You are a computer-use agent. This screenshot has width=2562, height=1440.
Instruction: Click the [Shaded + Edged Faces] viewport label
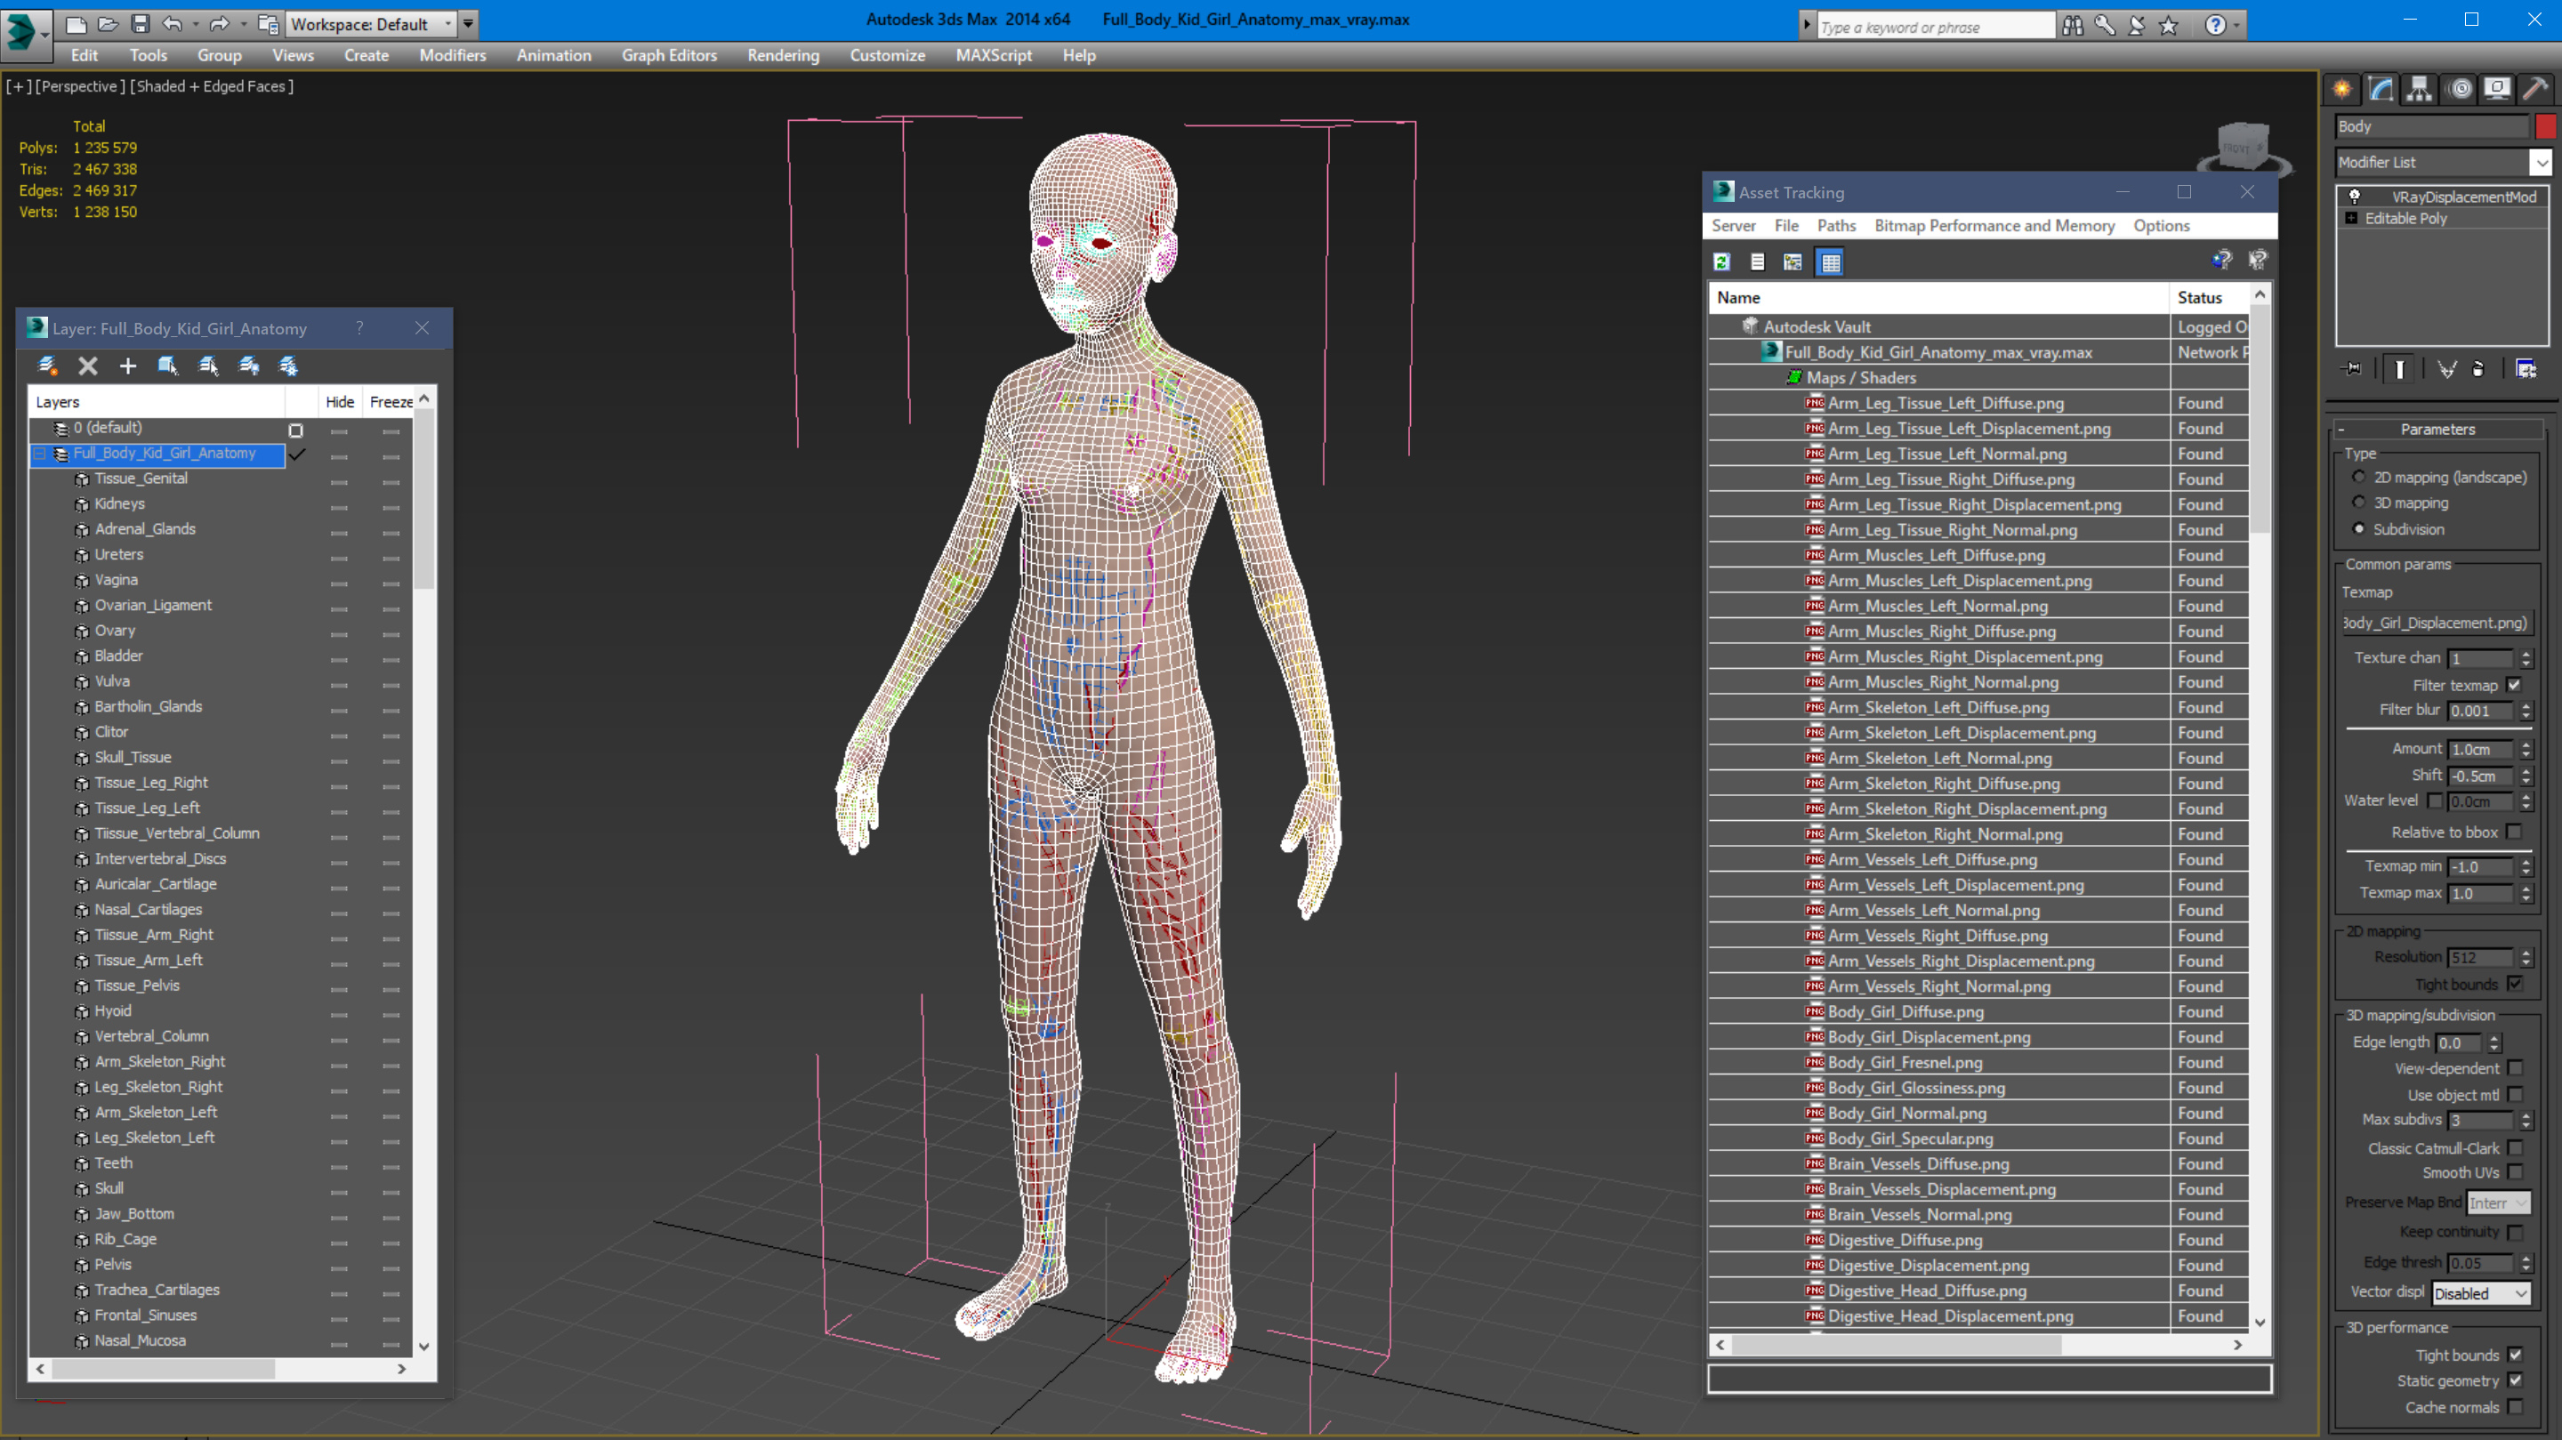(212, 86)
